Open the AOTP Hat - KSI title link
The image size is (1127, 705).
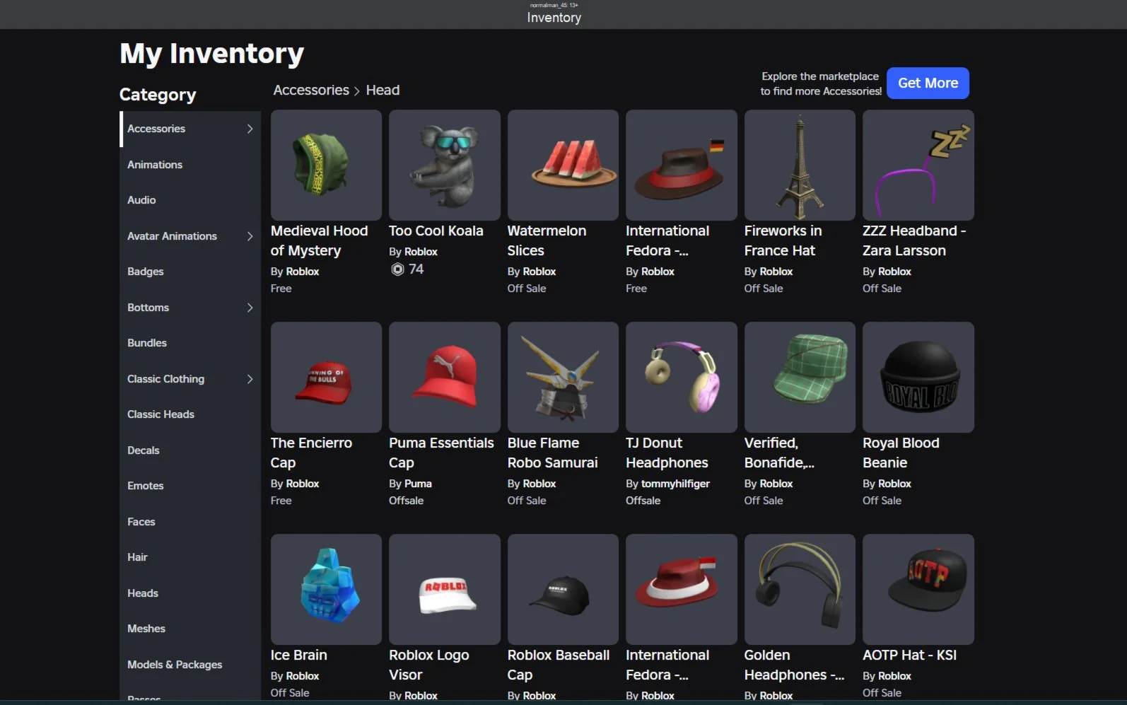click(x=909, y=656)
